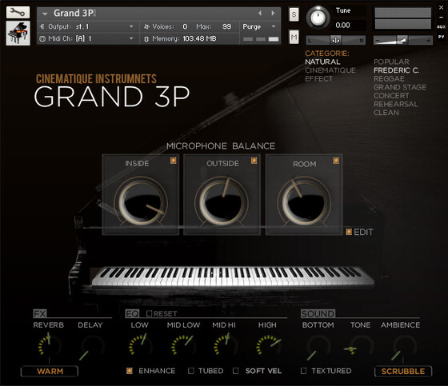448x386 pixels.
Task: Toggle the INSIDE microphone on/off square
Action: [x=173, y=161]
